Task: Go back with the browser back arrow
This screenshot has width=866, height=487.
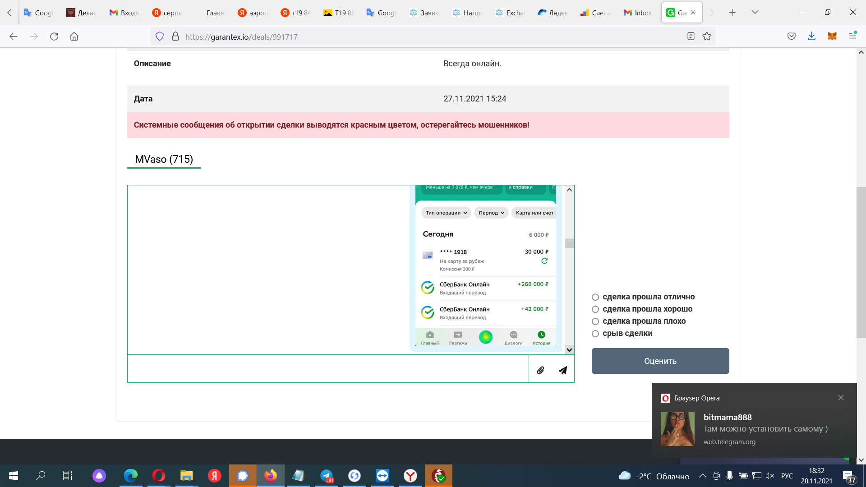Action: click(14, 37)
